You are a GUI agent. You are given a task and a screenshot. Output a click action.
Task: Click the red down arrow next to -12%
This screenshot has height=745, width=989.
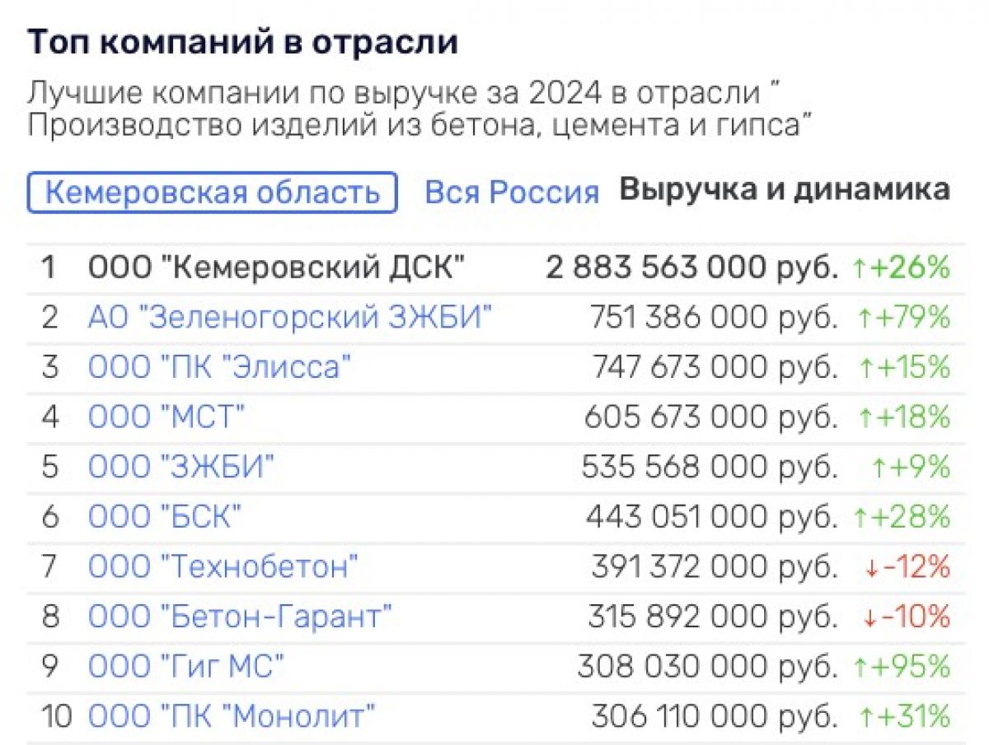[x=870, y=567]
